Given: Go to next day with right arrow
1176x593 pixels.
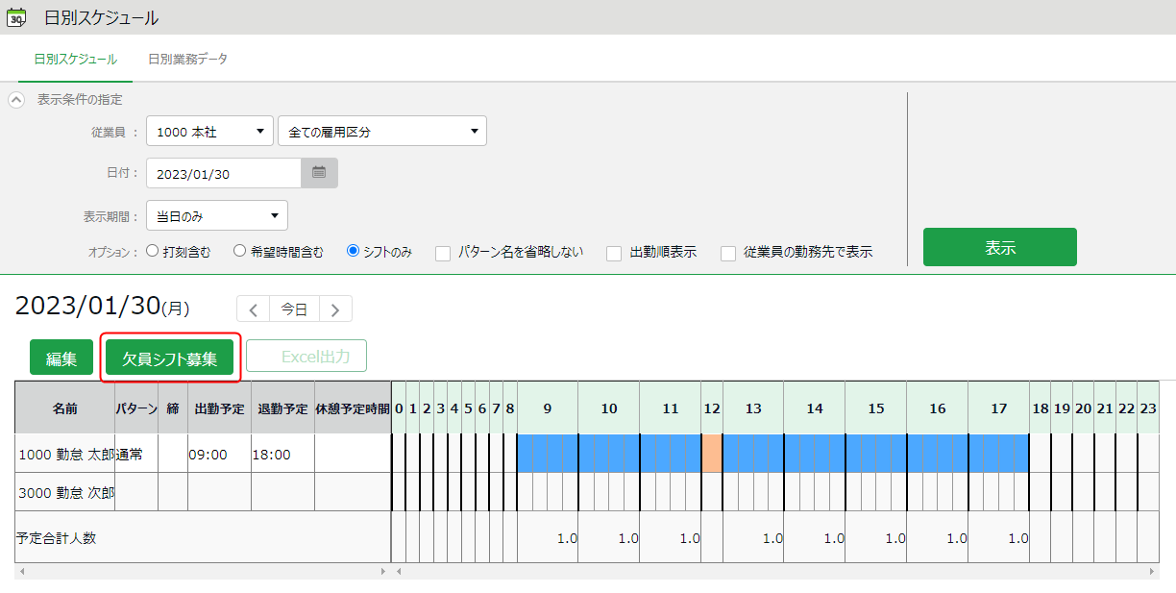Looking at the screenshot, I should pyautogui.click(x=335, y=309).
